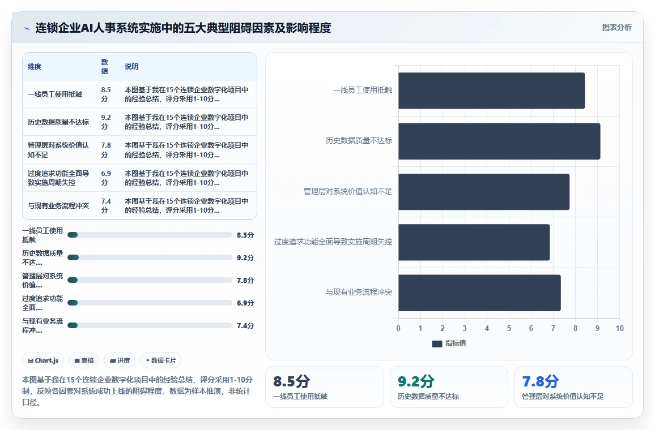Click the 过度追求功能全面… progress bar
The width and height of the screenshot is (655, 430).
(x=150, y=302)
